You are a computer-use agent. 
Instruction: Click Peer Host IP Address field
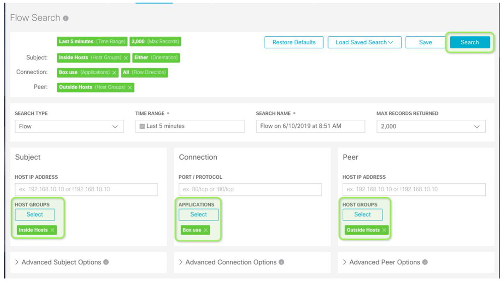pos(414,189)
